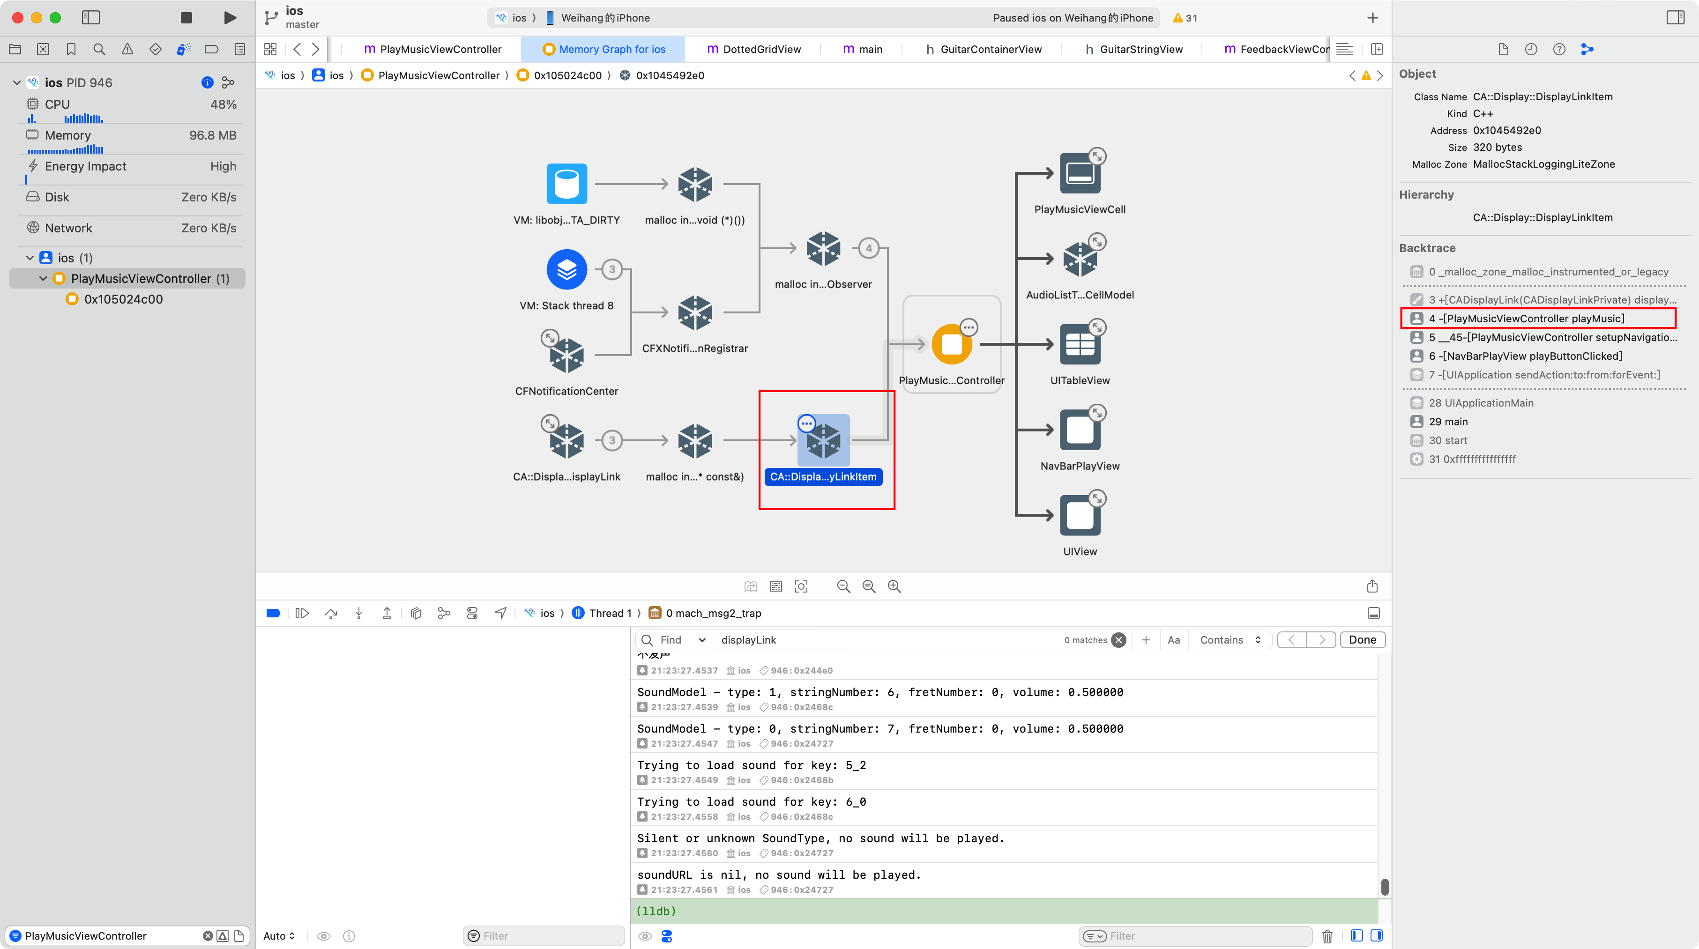
Task: Open the test navigator diamond icon
Action: 156,49
